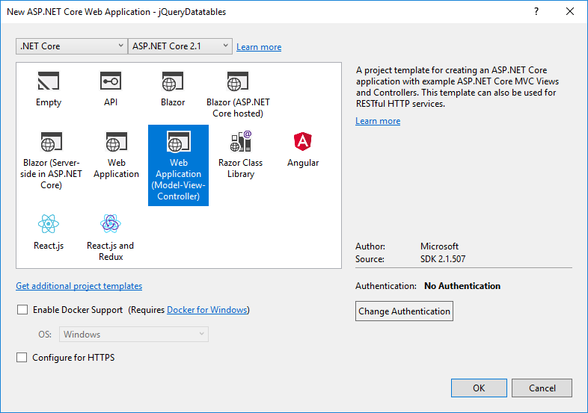Select the Razor Class Library template
This screenshot has width=588, height=413.
tap(240, 155)
